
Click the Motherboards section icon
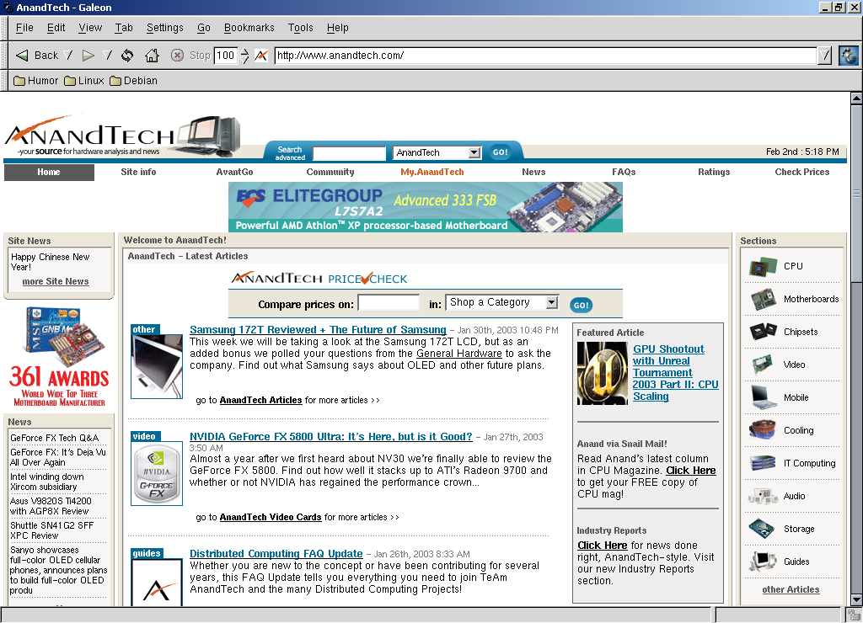[x=763, y=299]
